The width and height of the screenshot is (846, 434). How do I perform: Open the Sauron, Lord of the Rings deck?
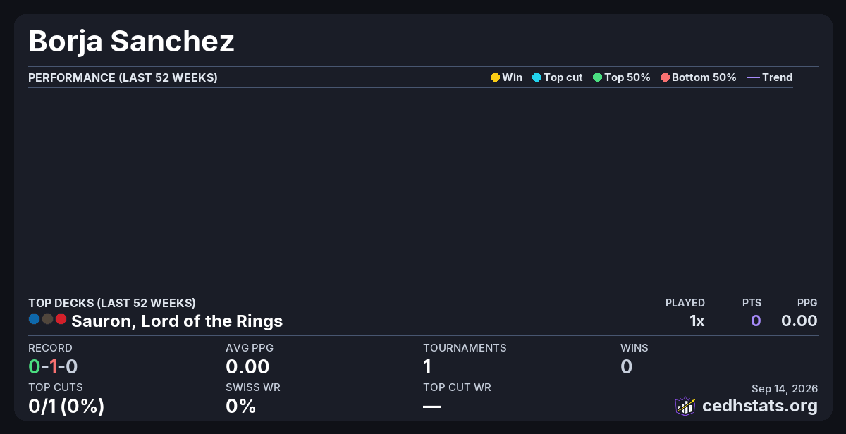(x=177, y=321)
